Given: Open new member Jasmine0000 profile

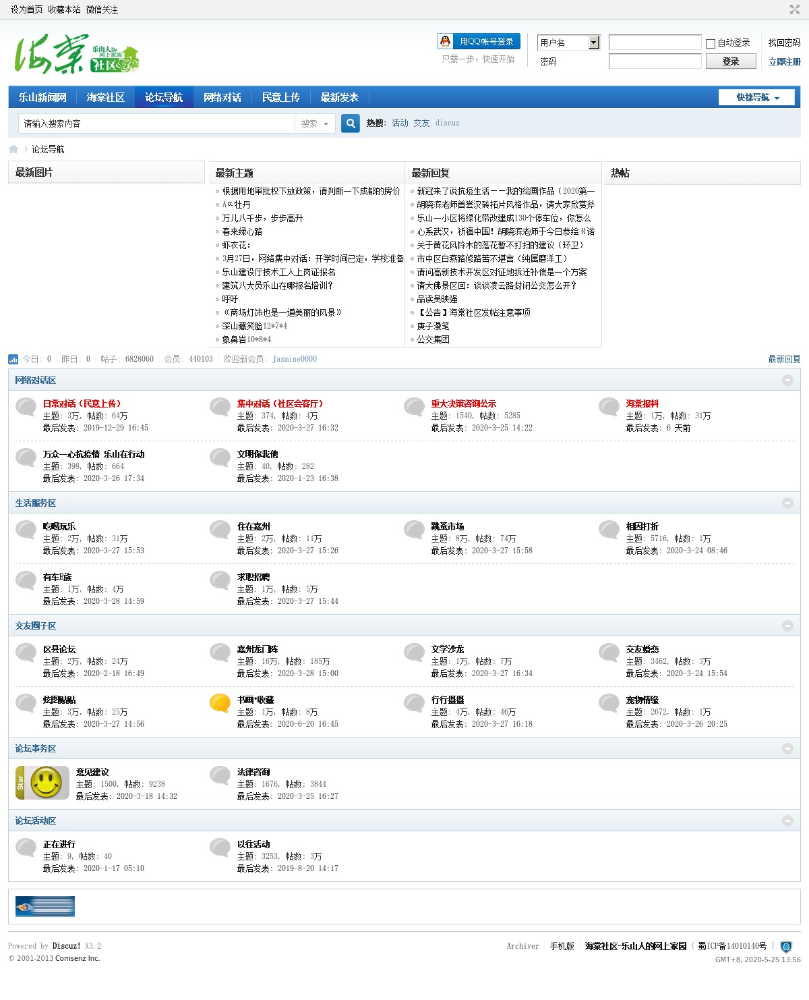Looking at the screenshot, I should coord(295,359).
